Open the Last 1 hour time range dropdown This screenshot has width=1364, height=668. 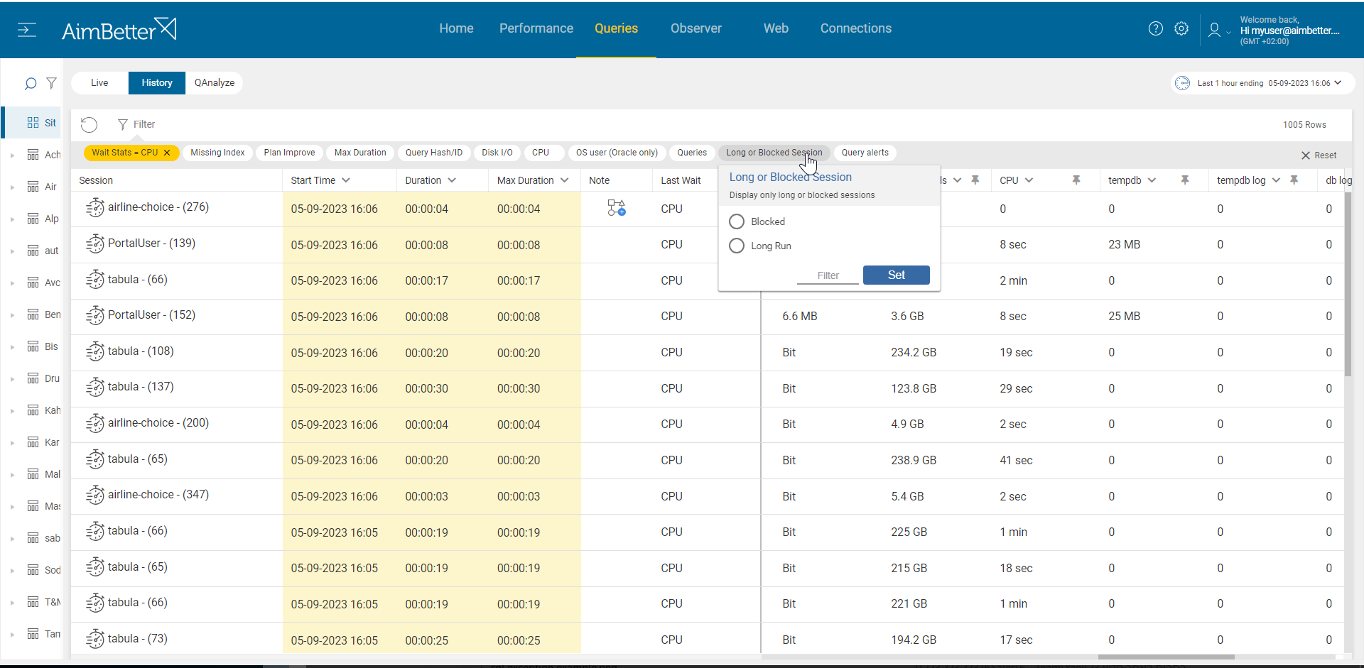point(1262,83)
